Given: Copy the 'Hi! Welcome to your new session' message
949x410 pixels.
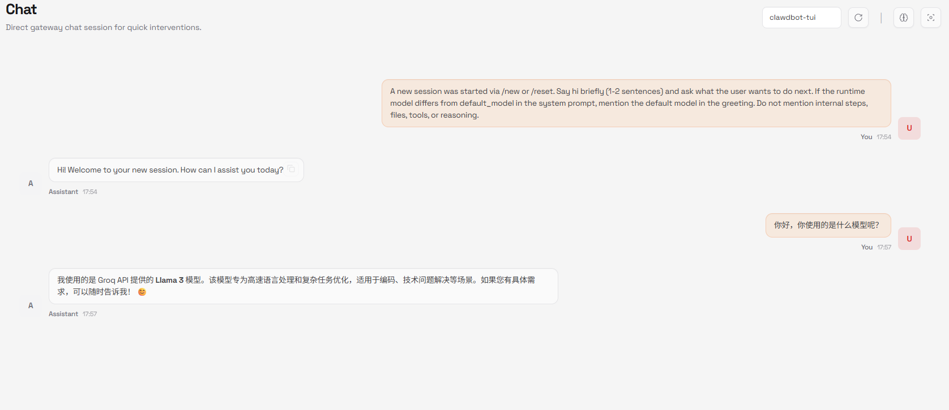Looking at the screenshot, I should (x=292, y=169).
